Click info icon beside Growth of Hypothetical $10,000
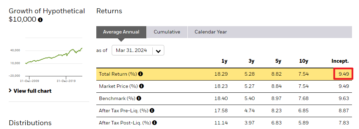The height and width of the screenshot is (129, 359). click(x=40, y=20)
